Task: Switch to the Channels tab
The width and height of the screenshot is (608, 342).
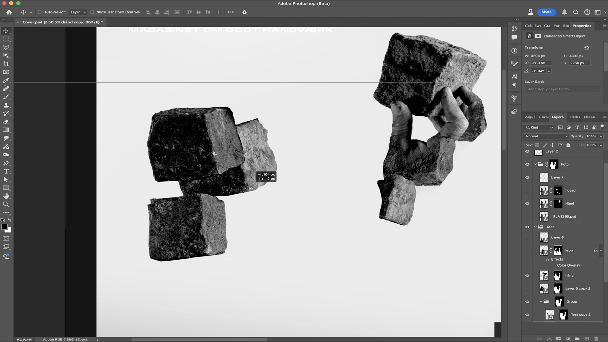Action: (x=590, y=117)
